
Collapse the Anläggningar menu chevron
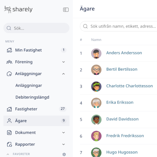63,74
